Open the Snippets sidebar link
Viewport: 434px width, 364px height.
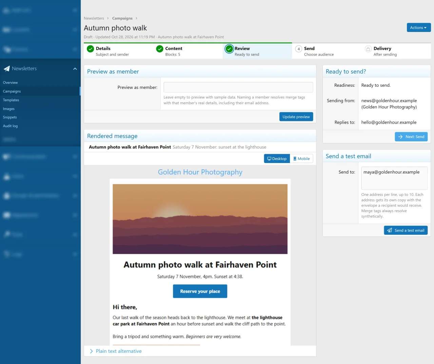coord(10,117)
